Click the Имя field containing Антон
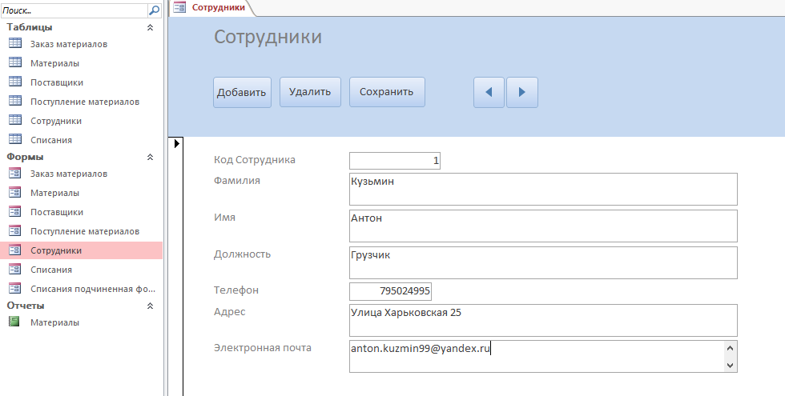Image resolution: width=785 pixels, height=396 pixels. pyautogui.click(x=543, y=226)
